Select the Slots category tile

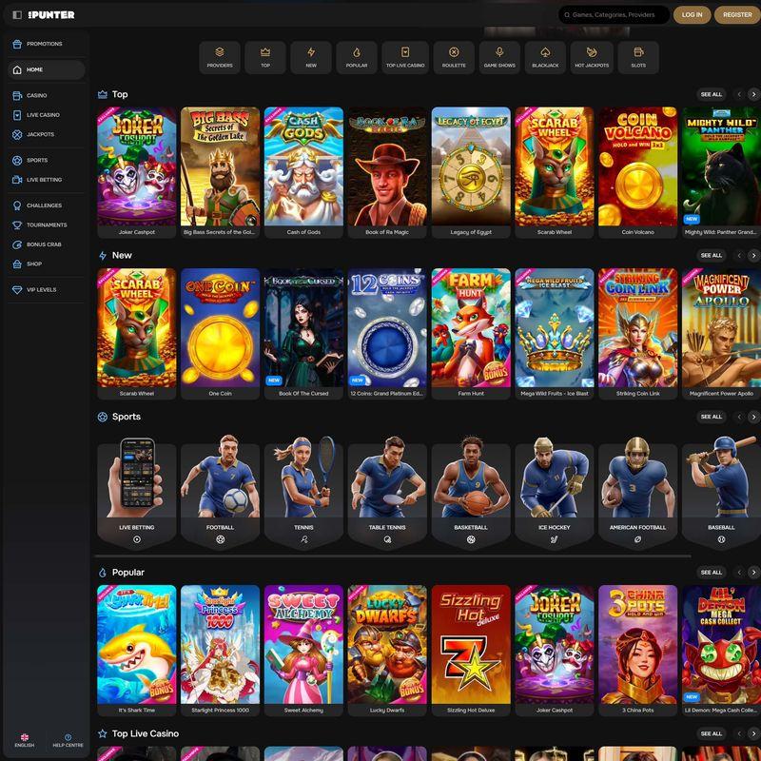point(638,57)
